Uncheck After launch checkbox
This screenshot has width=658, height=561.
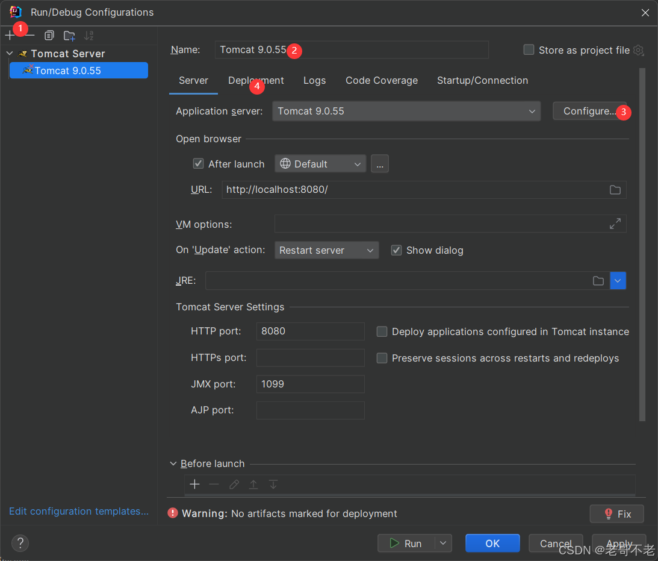click(198, 164)
